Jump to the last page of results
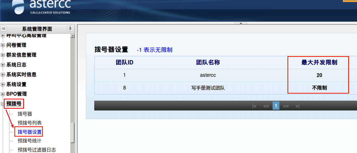 pos(297,106)
